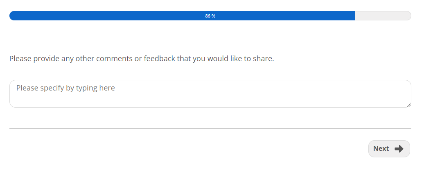Click the middle of the blue progress section
The width and height of the screenshot is (424, 170).
182,16
